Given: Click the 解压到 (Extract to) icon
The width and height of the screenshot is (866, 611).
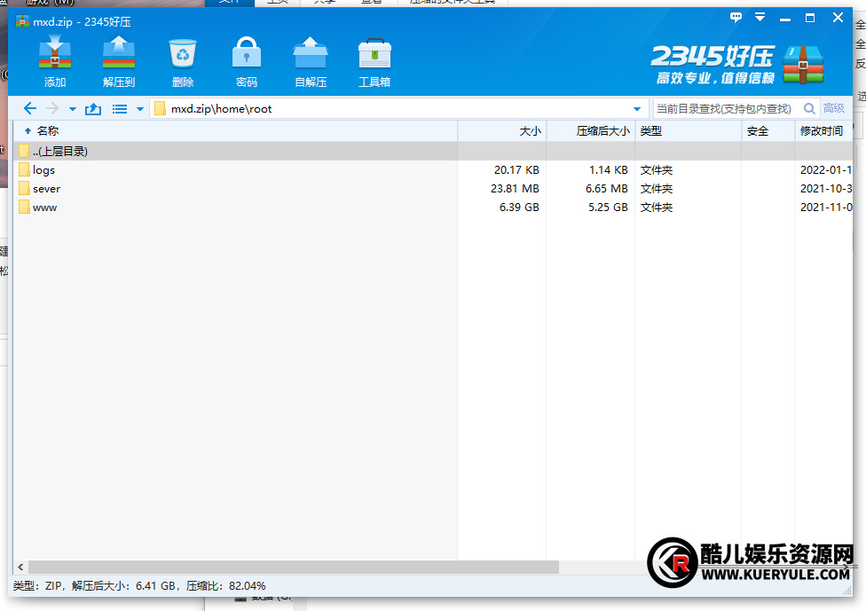Looking at the screenshot, I should pos(119,56).
